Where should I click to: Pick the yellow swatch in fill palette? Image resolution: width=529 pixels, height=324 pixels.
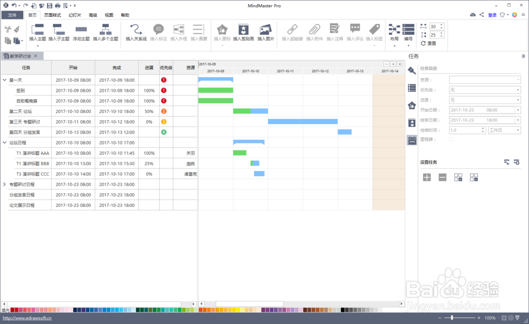tap(238, 310)
